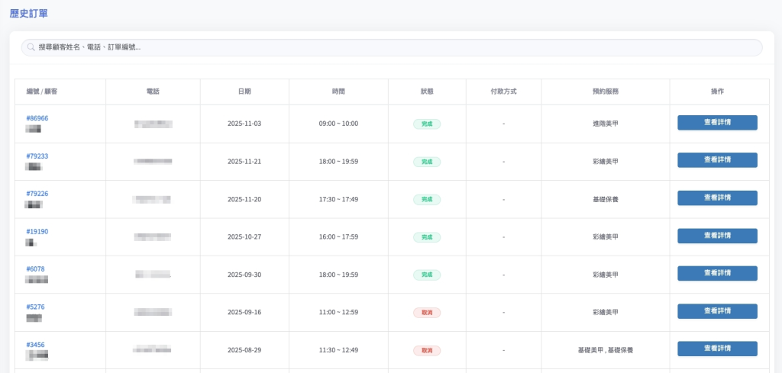The height and width of the screenshot is (373, 782).
Task: Open order link #79233
Action: (x=37, y=156)
